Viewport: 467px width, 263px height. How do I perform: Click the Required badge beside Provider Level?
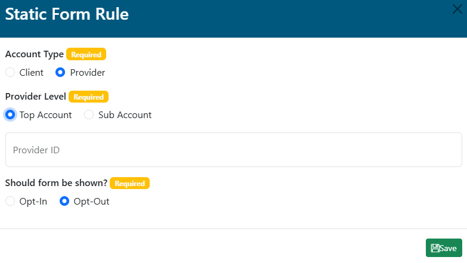click(x=88, y=97)
